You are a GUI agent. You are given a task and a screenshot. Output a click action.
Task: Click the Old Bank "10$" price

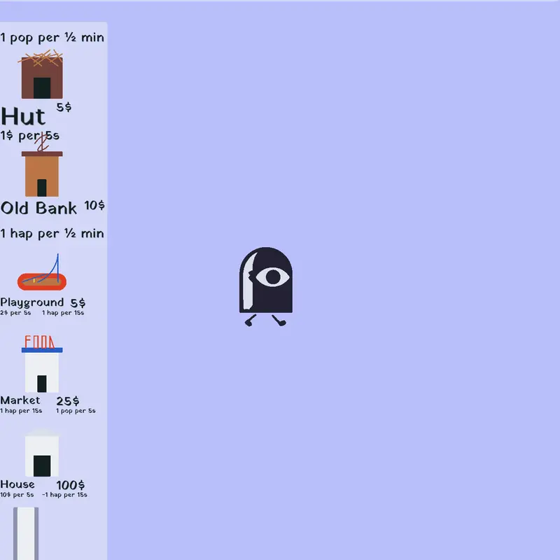[94, 205]
